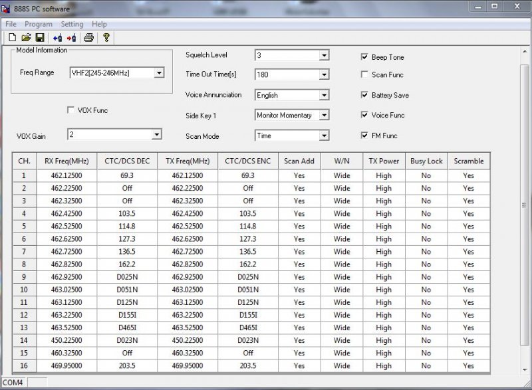Viewport: 532px width, 390px height.
Task: Select row number 16 in CH. column
Action: click(x=24, y=365)
